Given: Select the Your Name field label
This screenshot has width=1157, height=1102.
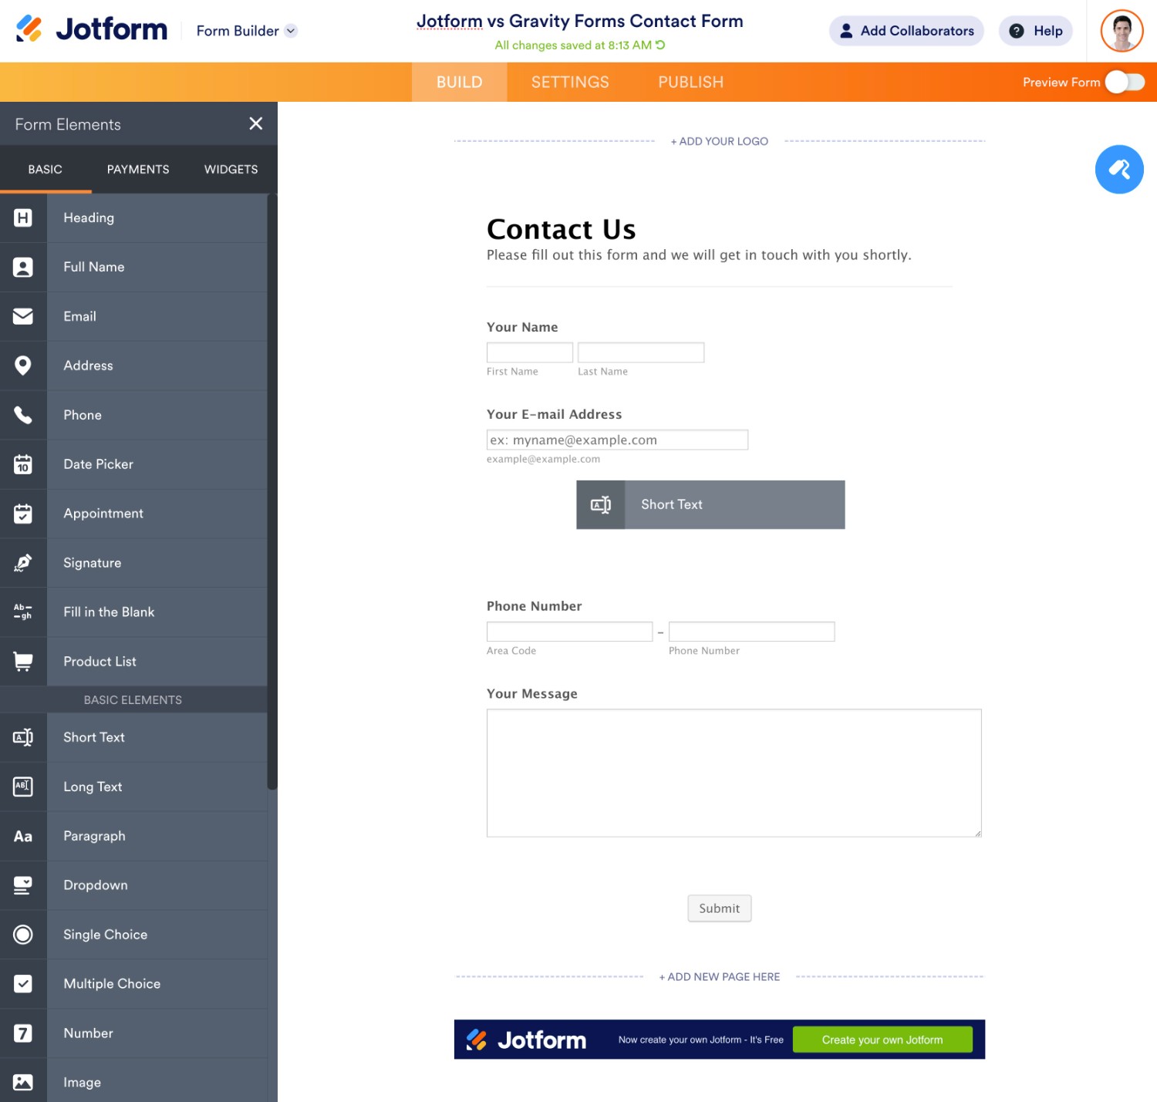Looking at the screenshot, I should click(522, 327).
